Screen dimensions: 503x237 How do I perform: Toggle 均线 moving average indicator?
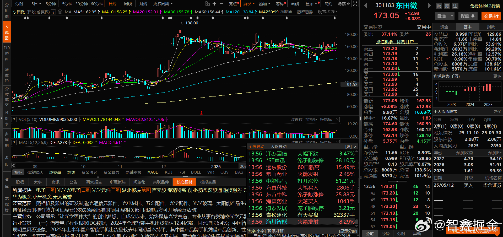tap(71, 172)
